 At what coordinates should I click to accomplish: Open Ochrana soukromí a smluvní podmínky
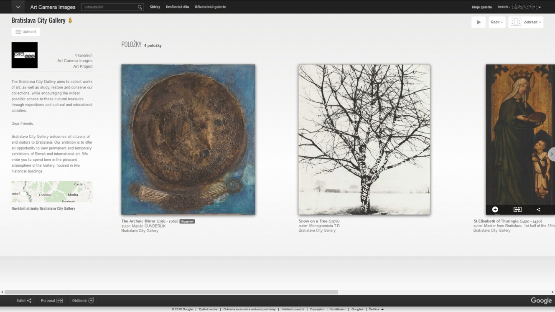249,309
